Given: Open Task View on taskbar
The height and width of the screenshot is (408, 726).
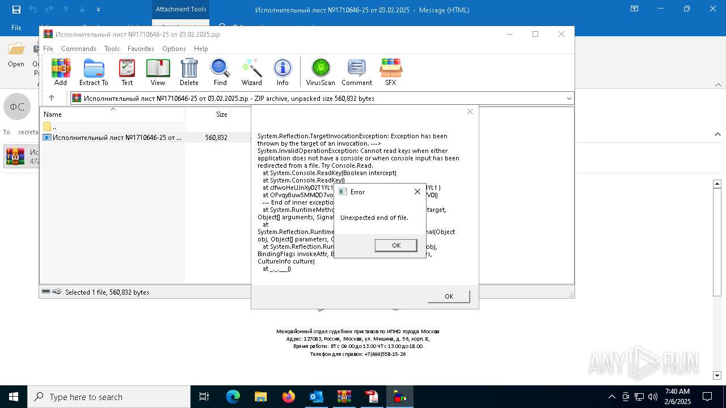Looking at the screenshot, I should pyautogui.click(x=204, y=397).
